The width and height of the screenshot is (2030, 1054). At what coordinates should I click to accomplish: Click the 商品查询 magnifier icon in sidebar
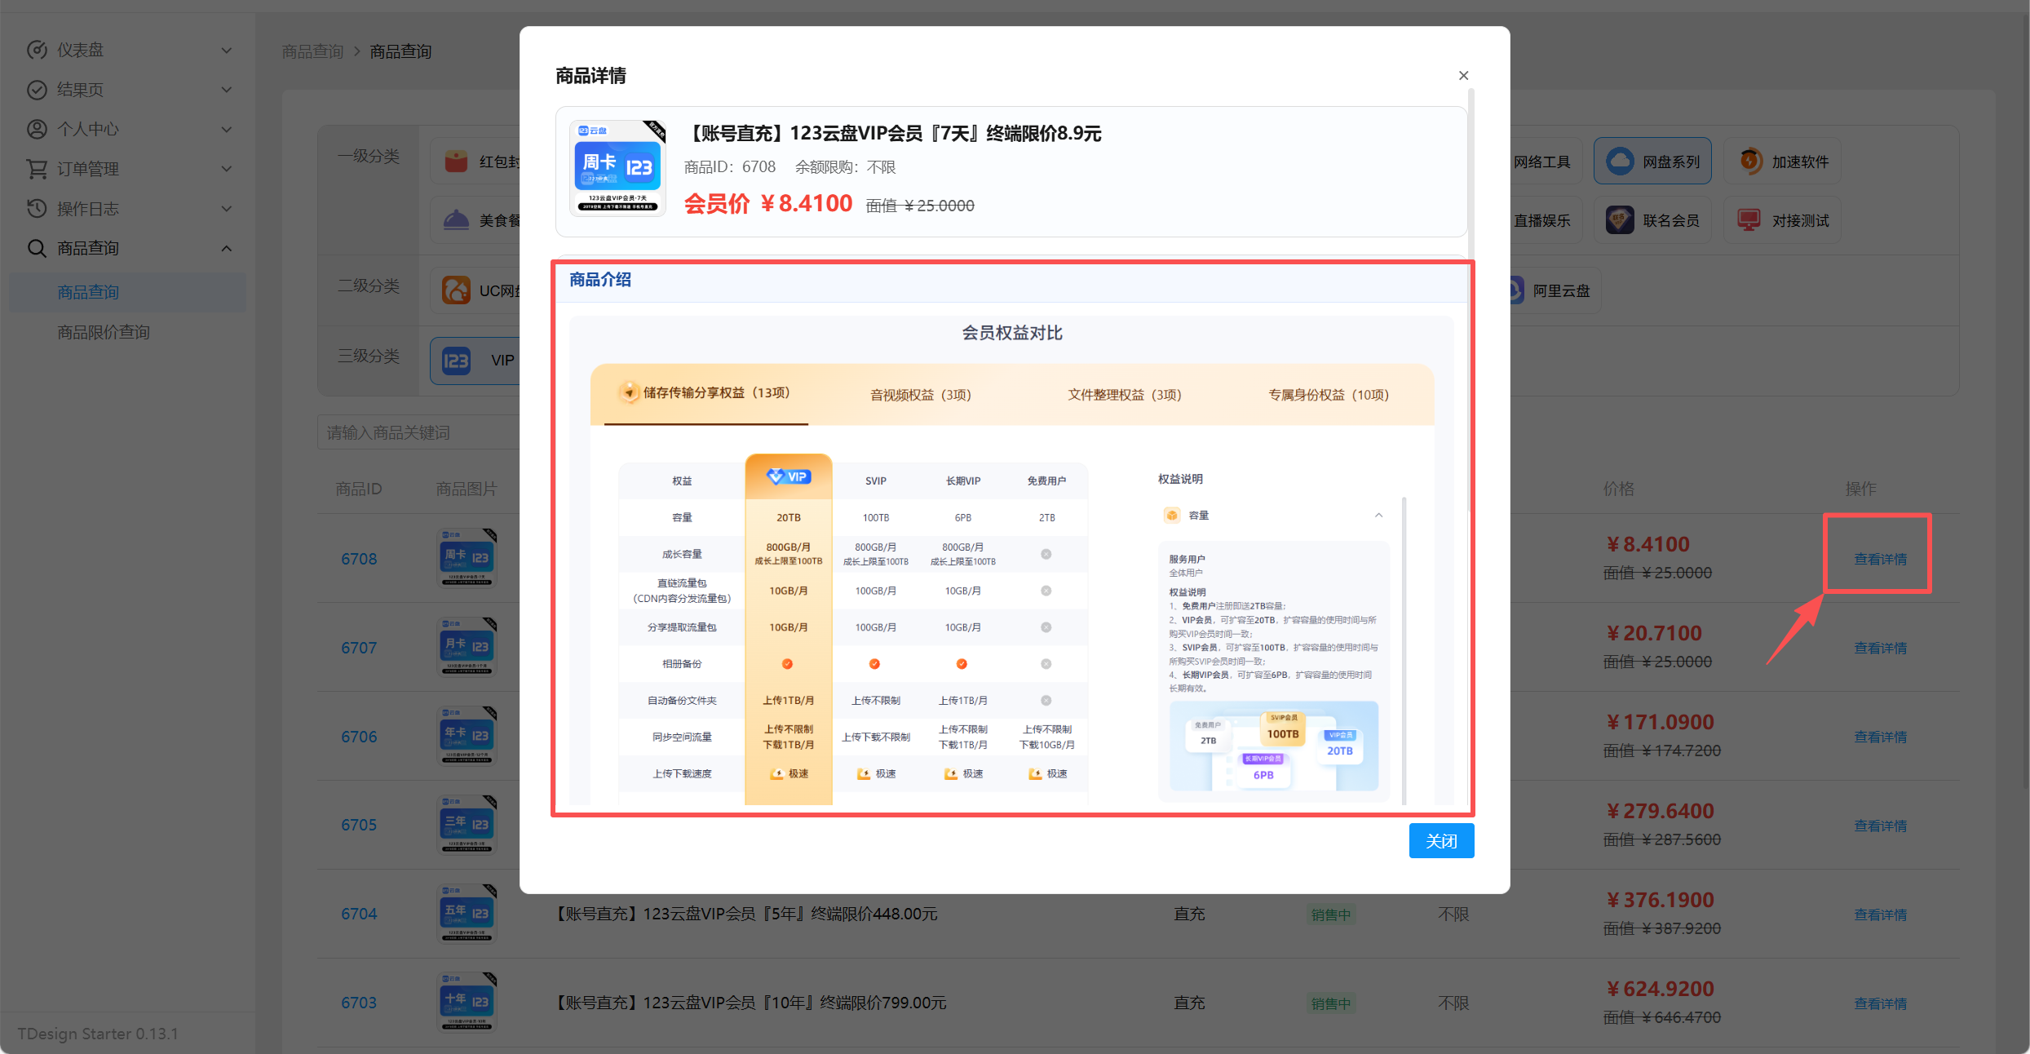click(x=38, y=248)
